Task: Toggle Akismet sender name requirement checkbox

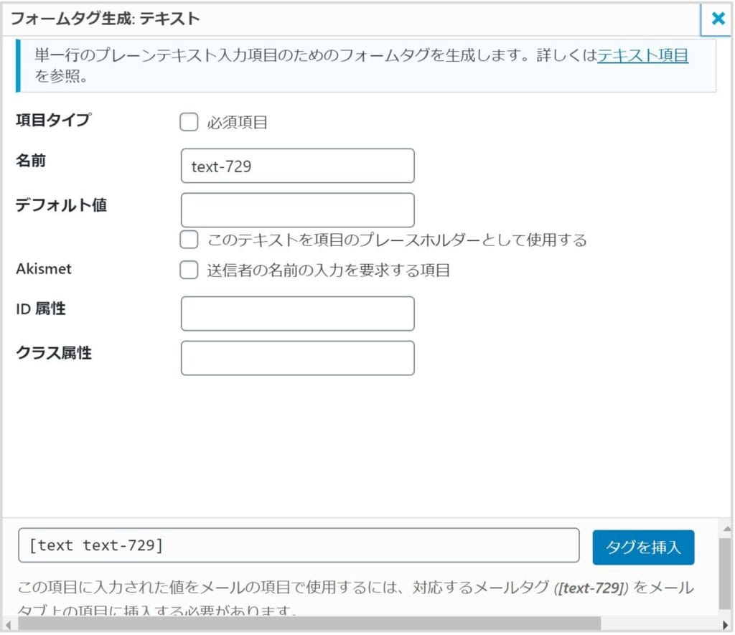Action: (x=189, y=270)
